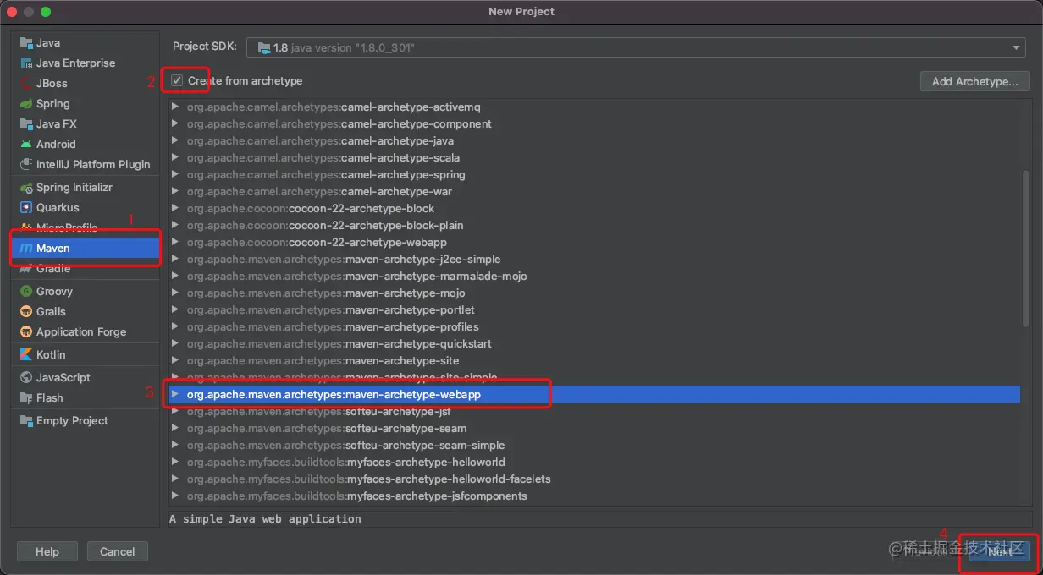The width and height of the screenshot is (1043, 575).
Task: Select maven-archetype-mojo row
Action: [593, 293]
